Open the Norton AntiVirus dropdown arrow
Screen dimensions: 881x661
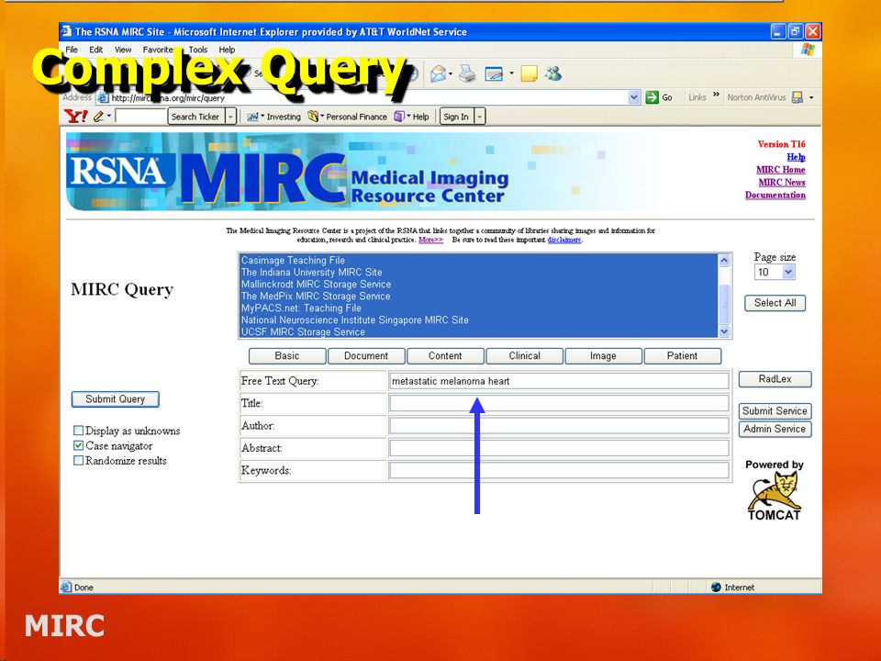[811, 98]
